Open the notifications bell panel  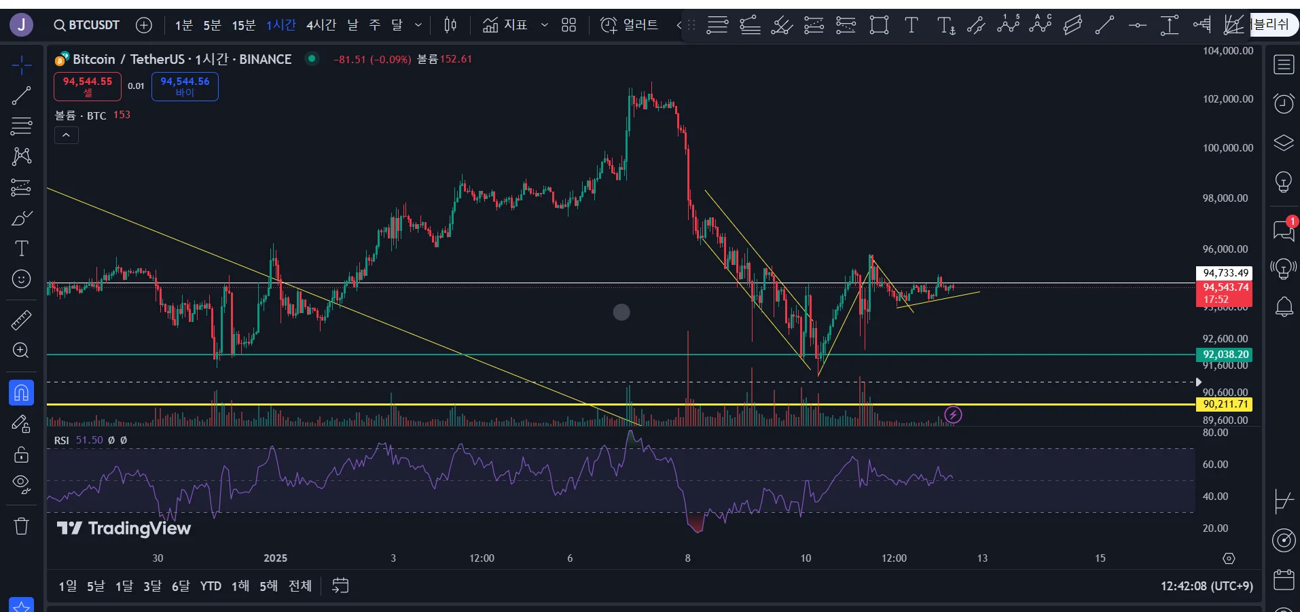point(1284,307)
